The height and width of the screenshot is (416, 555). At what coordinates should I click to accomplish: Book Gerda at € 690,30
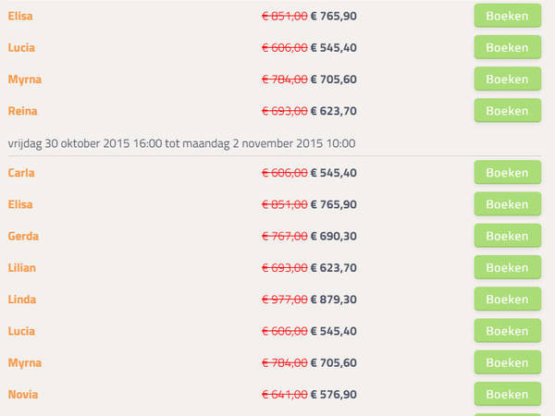point(508,236)
